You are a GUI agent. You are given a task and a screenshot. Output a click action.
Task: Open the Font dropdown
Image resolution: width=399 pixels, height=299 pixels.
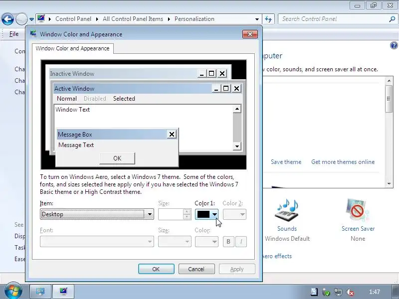[97, 242]
